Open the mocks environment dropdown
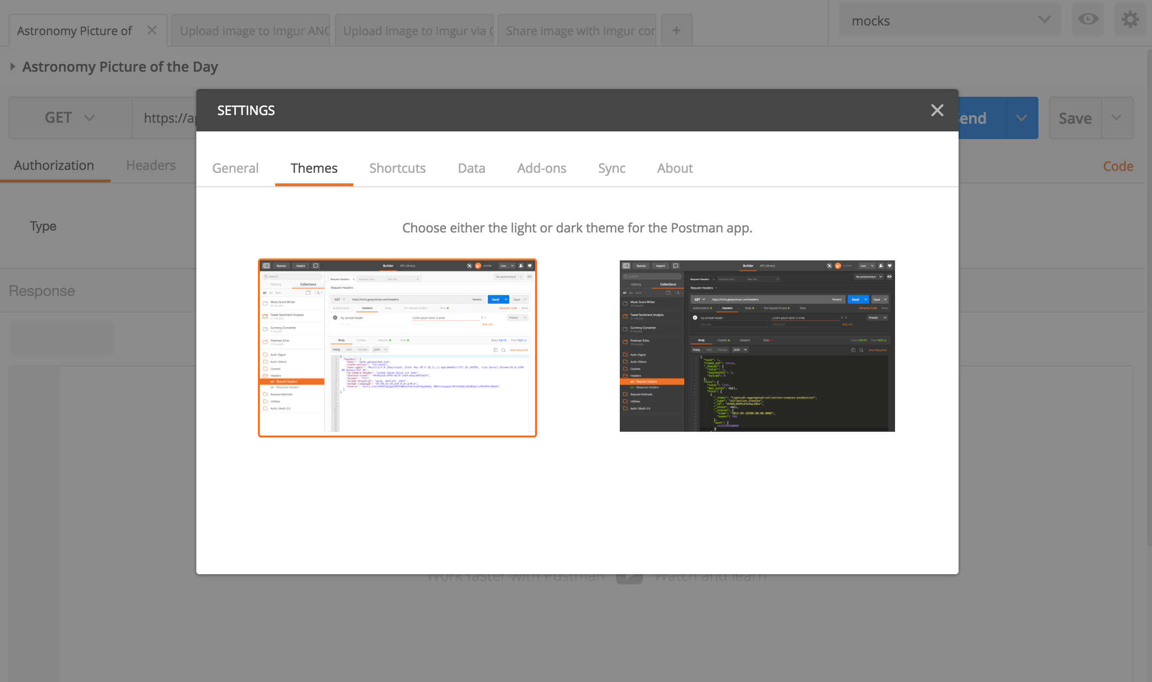 [950, 20]
